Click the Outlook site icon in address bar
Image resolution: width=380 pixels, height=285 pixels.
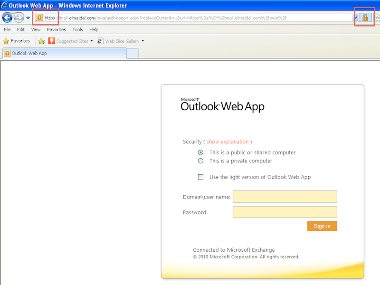[x=39, y=18]
